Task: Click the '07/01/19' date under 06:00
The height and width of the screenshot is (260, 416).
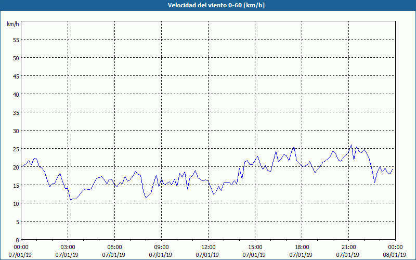Action: (x=113, y=255)
